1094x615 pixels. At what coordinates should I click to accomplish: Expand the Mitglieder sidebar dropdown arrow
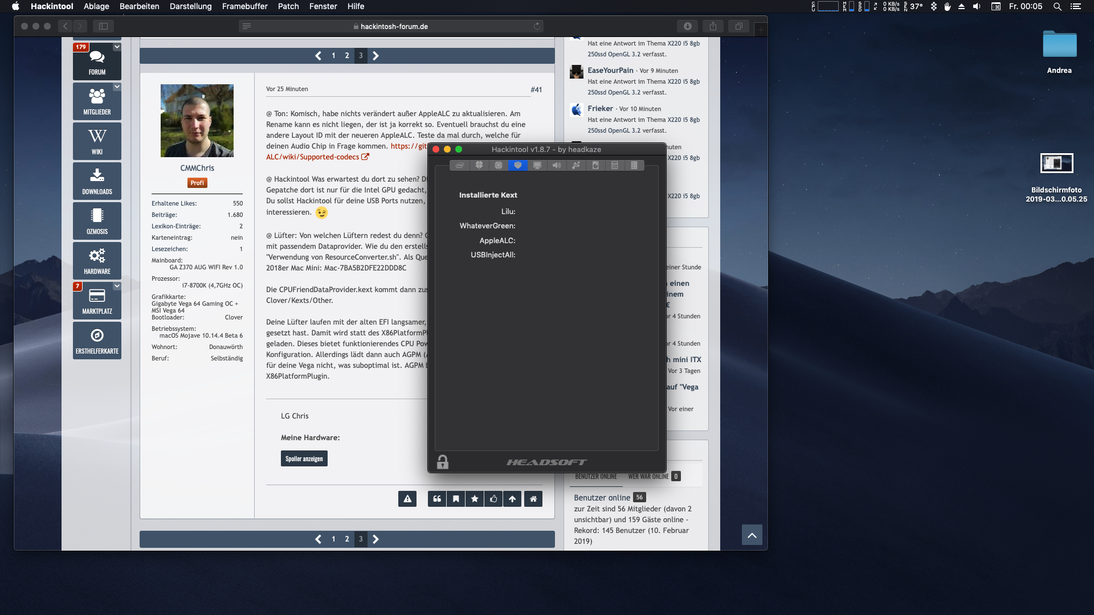pyautogui.click(x=117, y=87)
